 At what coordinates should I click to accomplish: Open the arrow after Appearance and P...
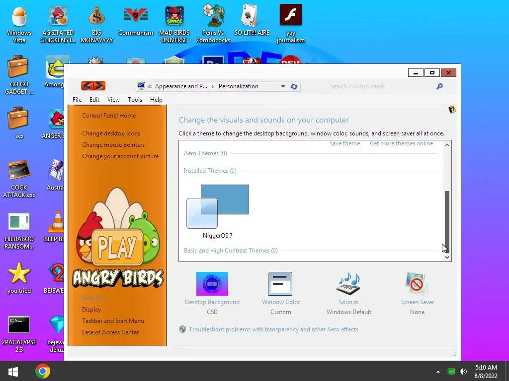coord(213,86)
